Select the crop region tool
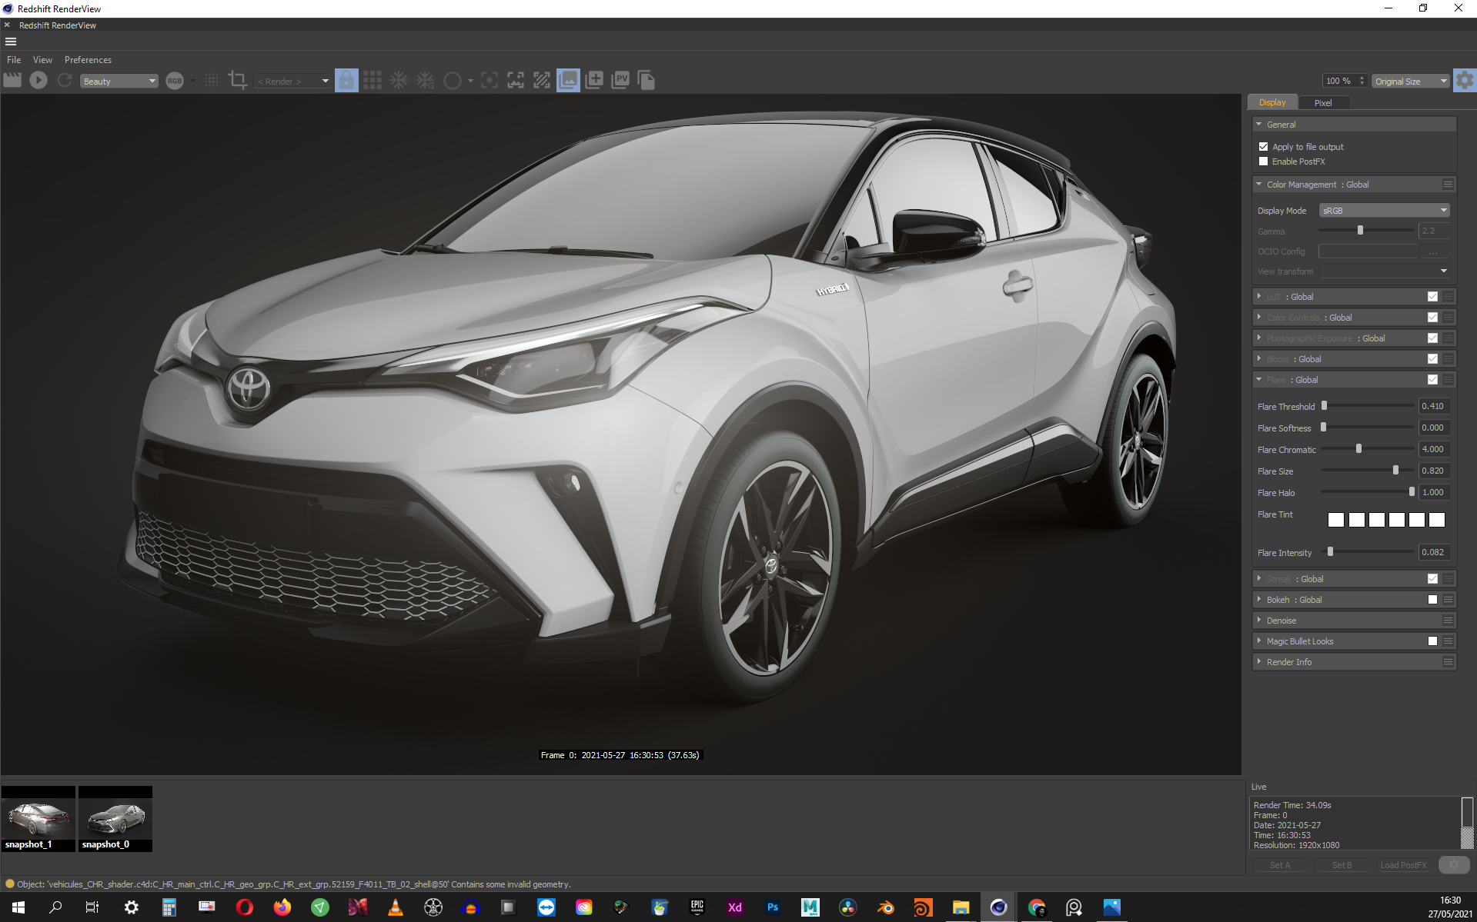 click(238, 80)
